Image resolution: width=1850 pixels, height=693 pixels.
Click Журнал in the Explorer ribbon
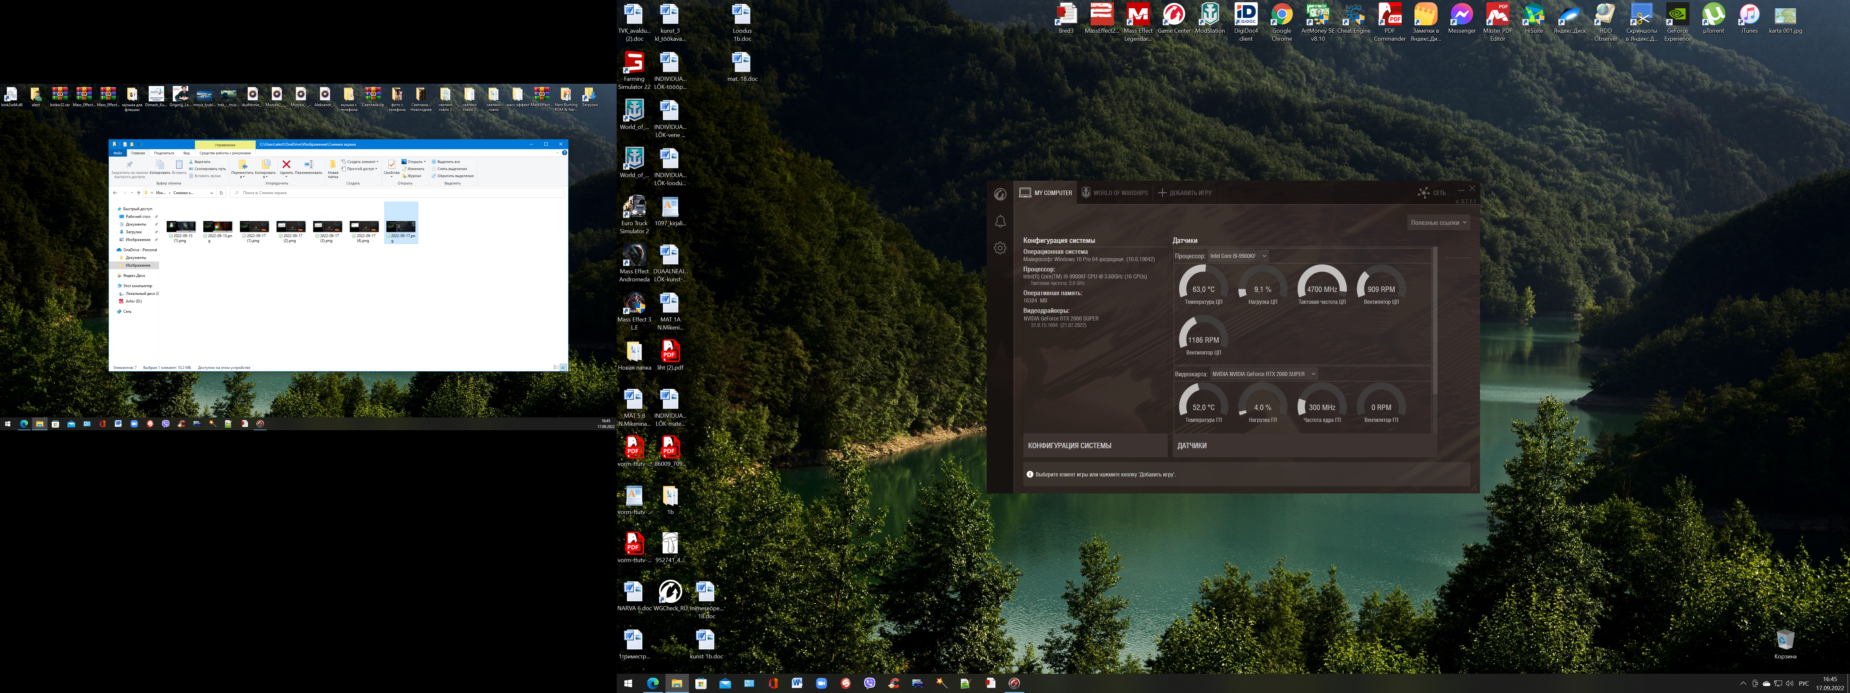[411, 176]
